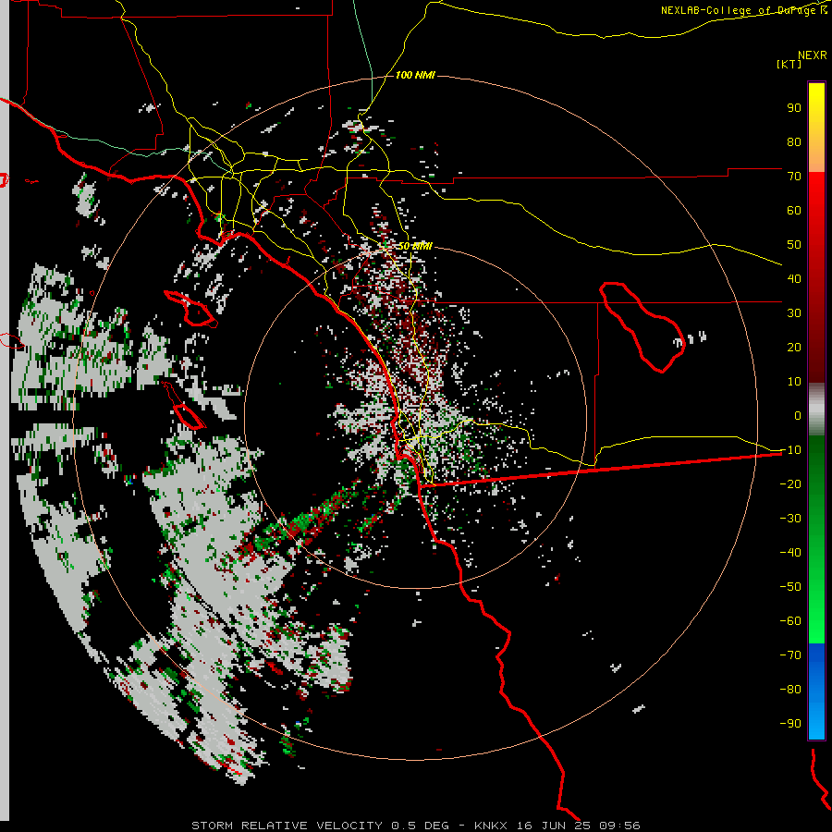Click the 100 NMI range ring label

tap(415, 76)
